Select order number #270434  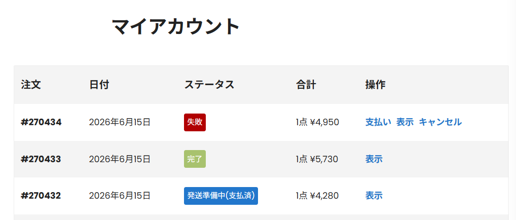click(x=41, y=122)
